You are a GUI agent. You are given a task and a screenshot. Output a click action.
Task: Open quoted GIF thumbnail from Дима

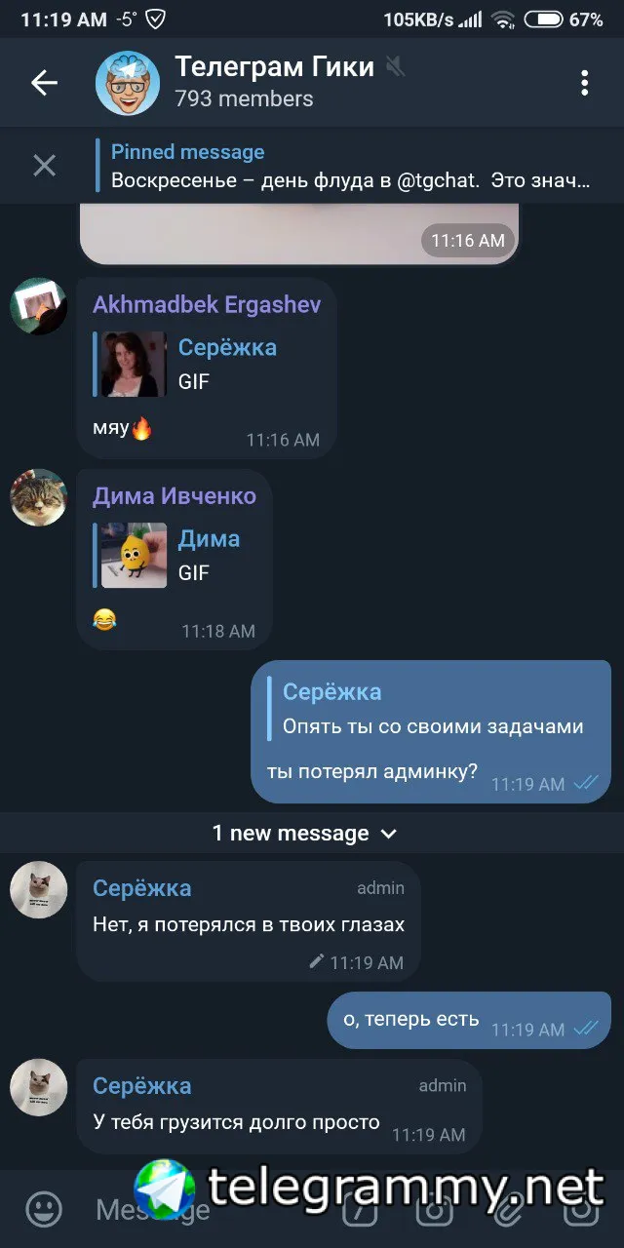[134, 555]
